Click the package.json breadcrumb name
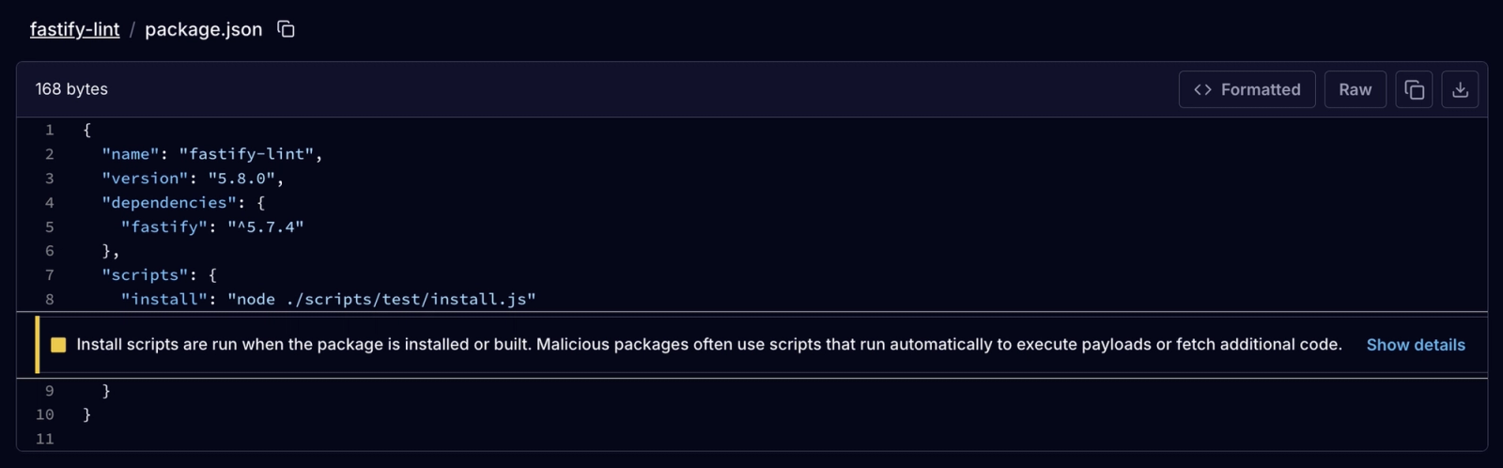Screen dimensions: 1503x468 (204, 29)
